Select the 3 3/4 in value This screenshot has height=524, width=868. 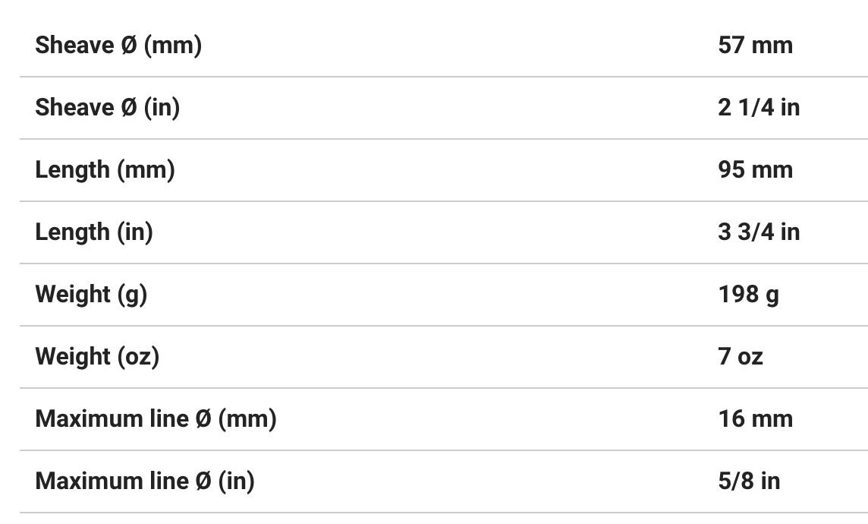(x=759, y=232)
